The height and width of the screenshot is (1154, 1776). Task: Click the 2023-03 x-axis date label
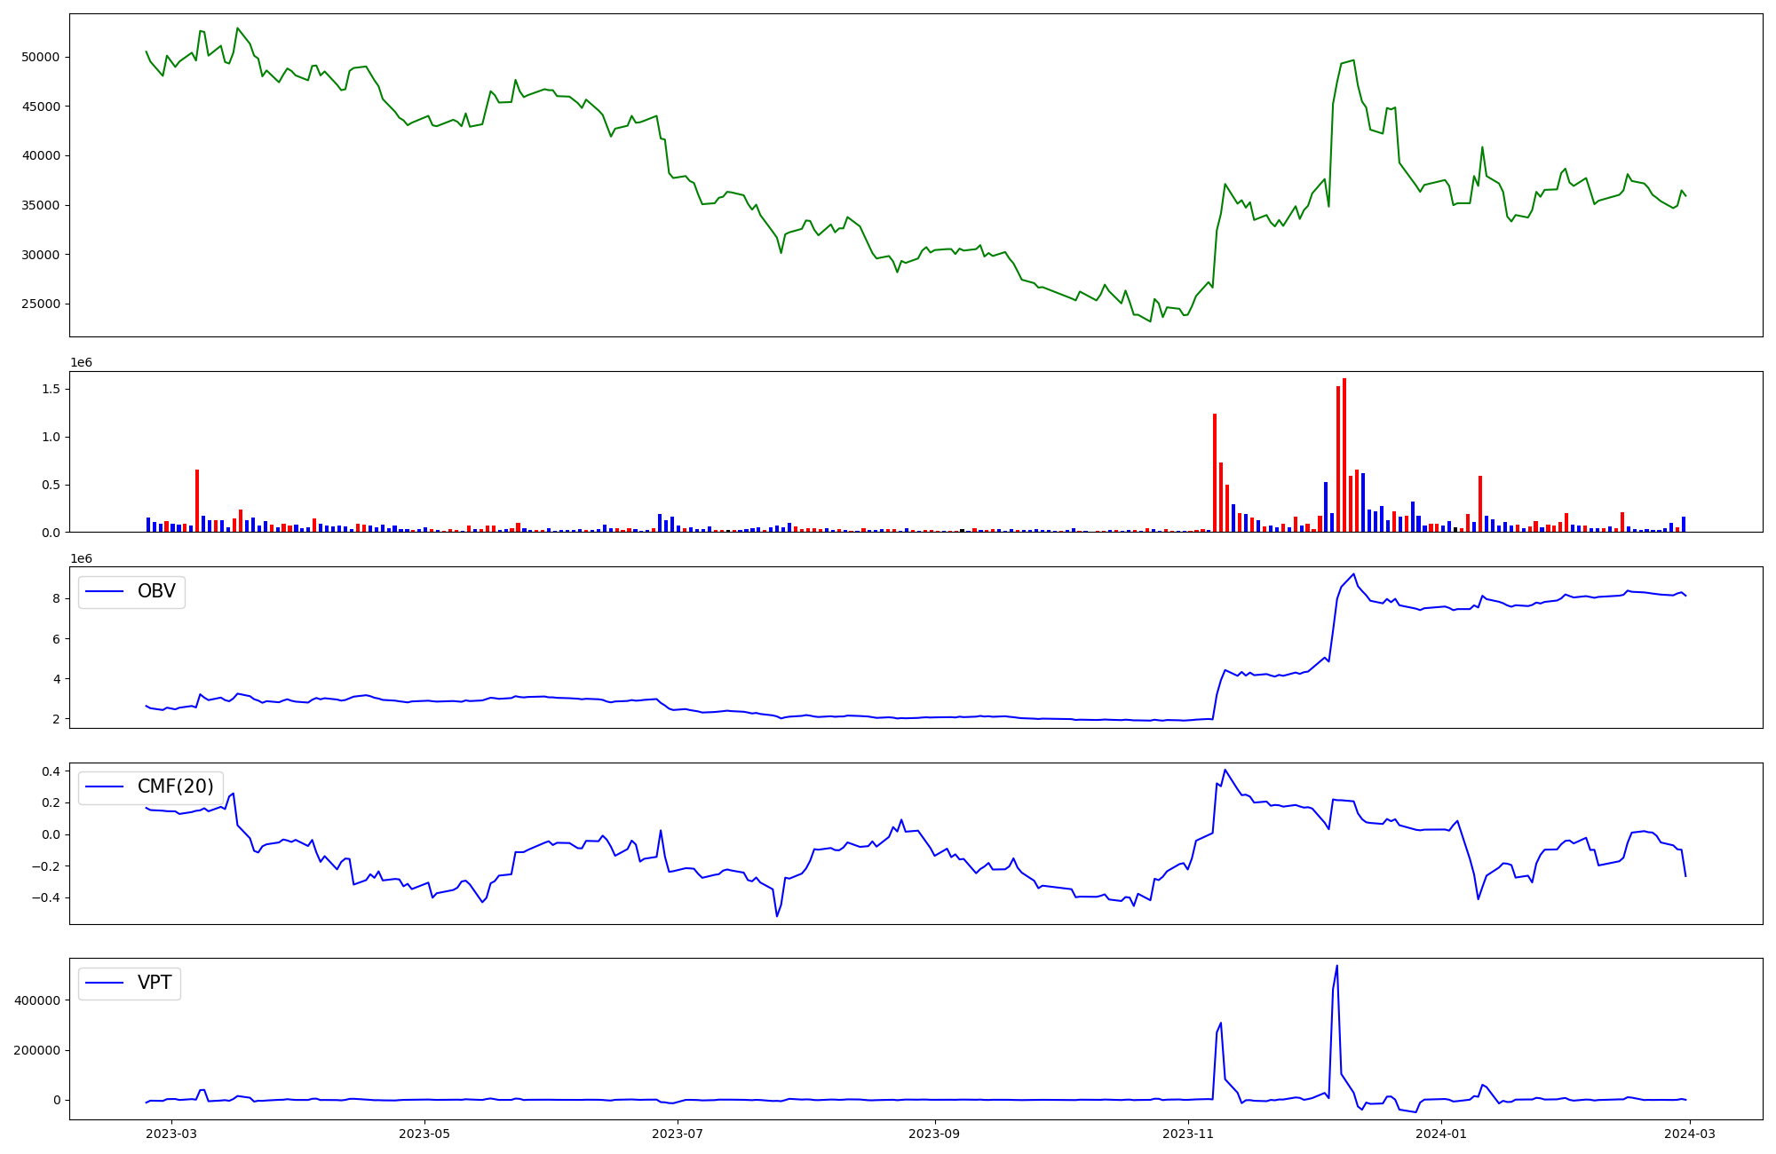171,1134
